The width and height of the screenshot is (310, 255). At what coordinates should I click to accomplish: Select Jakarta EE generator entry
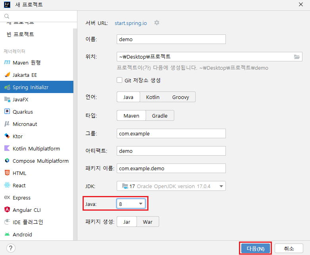coord(37,75)
